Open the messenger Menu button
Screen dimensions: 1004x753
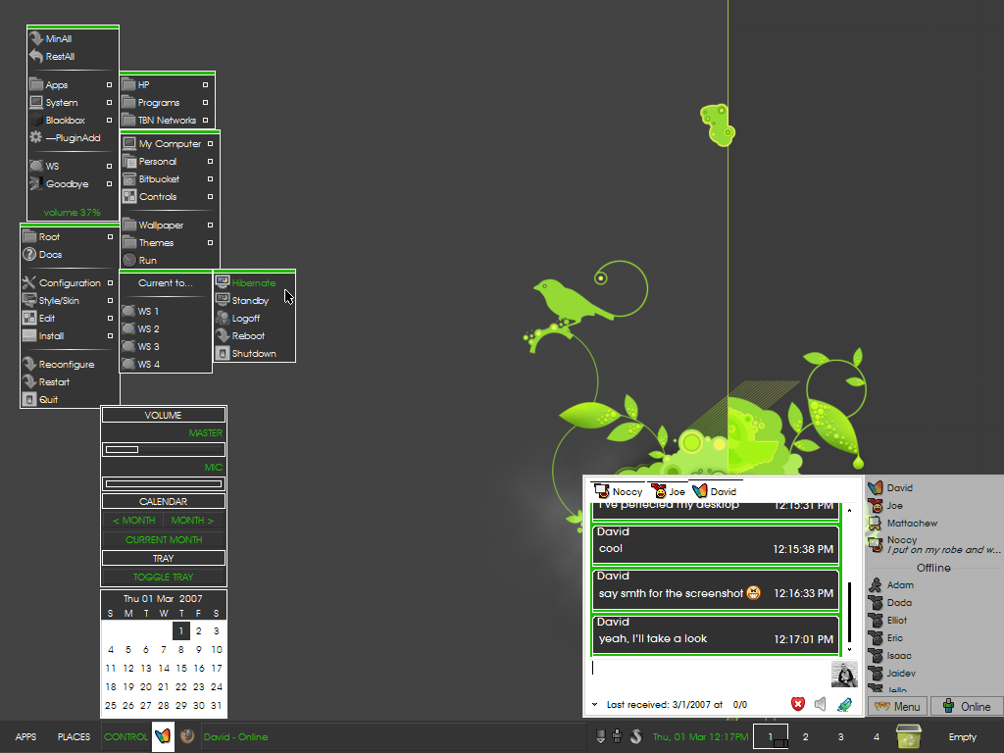(898, 706)
